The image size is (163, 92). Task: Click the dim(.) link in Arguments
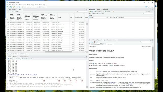[97, 80]
